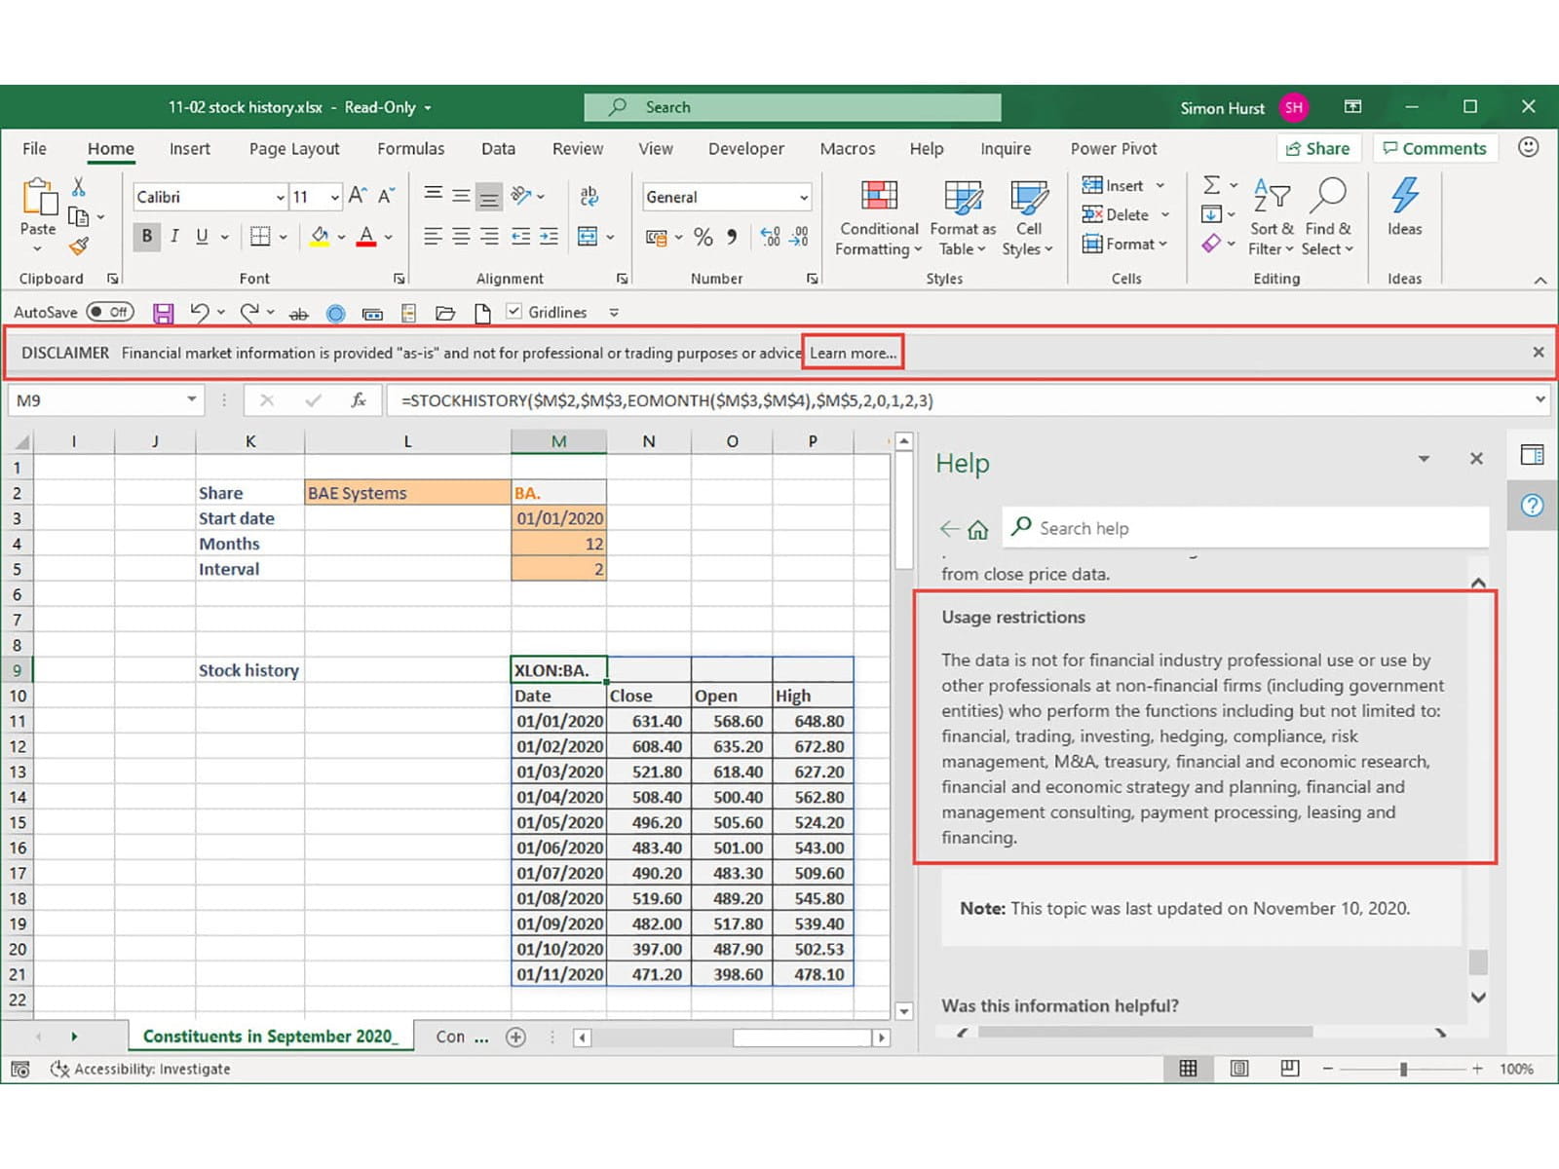
Task: Toggle the AutoSave switch
Action: point(109,313)
